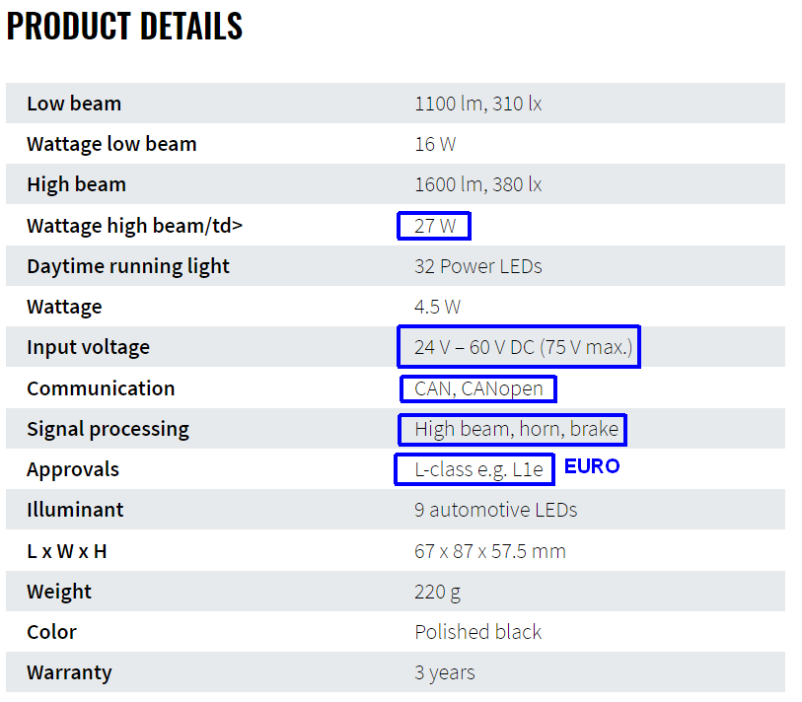This screenshot has height=702, width=802.
Task: Click the Signal processing row label
Action: click(x=108, y=429)
